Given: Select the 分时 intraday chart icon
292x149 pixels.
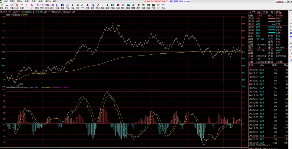Looking at the screenshot, I should [x=17, y=6].
